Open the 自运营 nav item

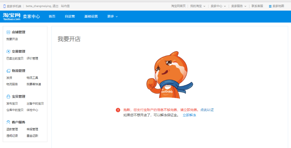[70, 16]
